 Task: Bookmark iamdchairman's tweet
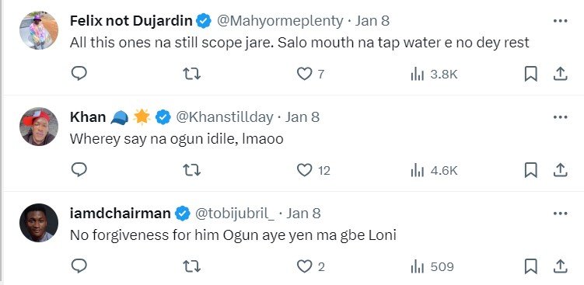531,266
